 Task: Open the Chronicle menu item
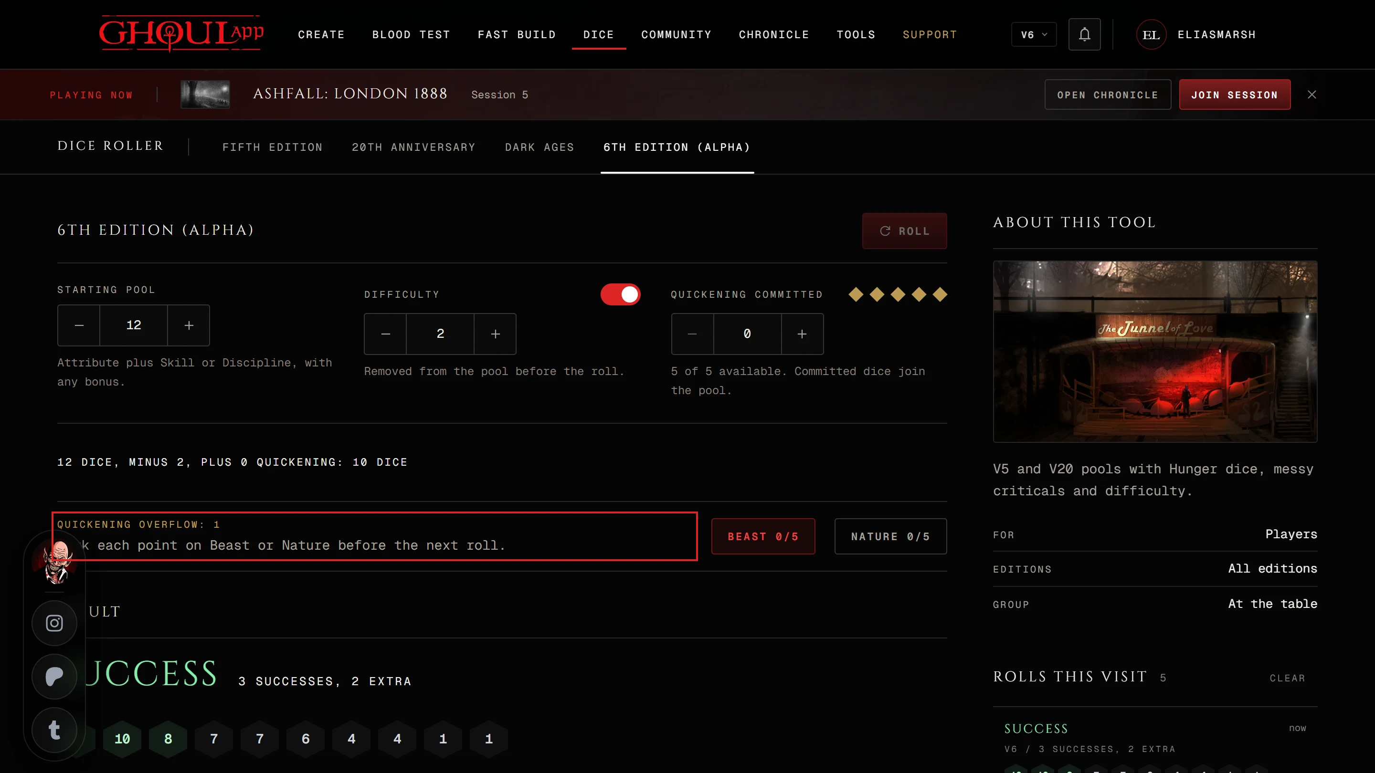[x=773, y=35]
